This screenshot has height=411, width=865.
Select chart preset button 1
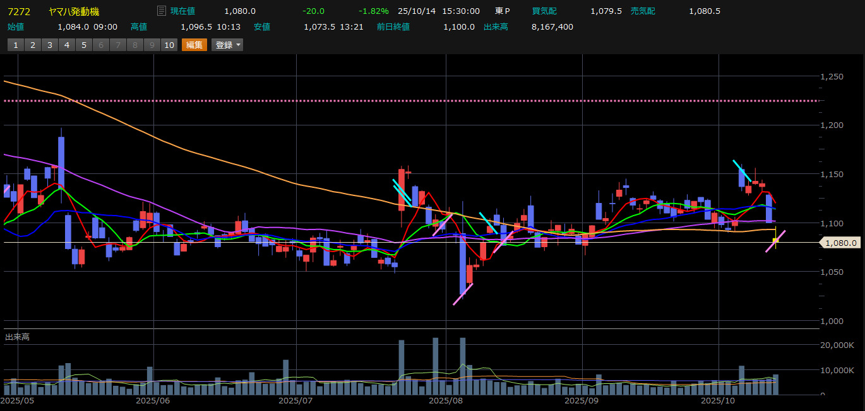[x=15, y=45]
